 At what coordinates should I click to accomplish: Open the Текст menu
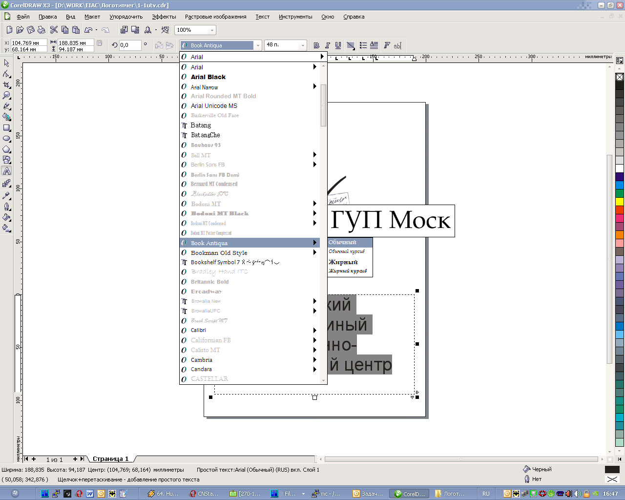point(262,17)
